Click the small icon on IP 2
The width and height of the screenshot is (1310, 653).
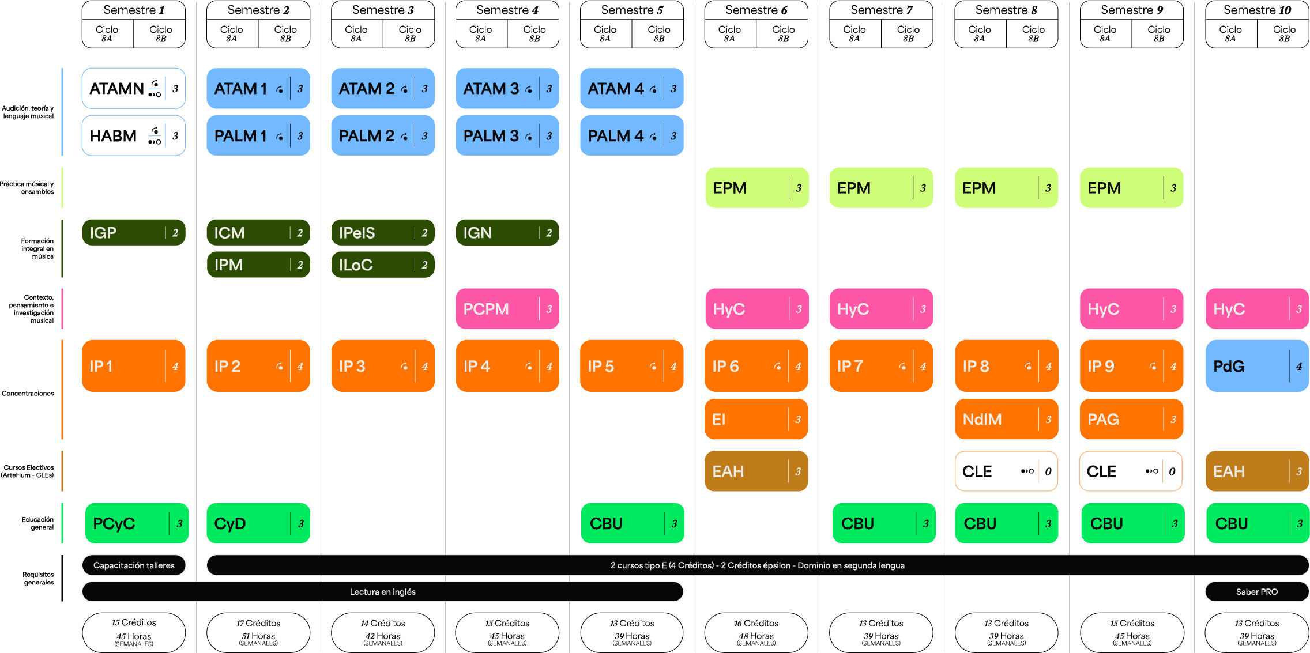coord(280,367)
